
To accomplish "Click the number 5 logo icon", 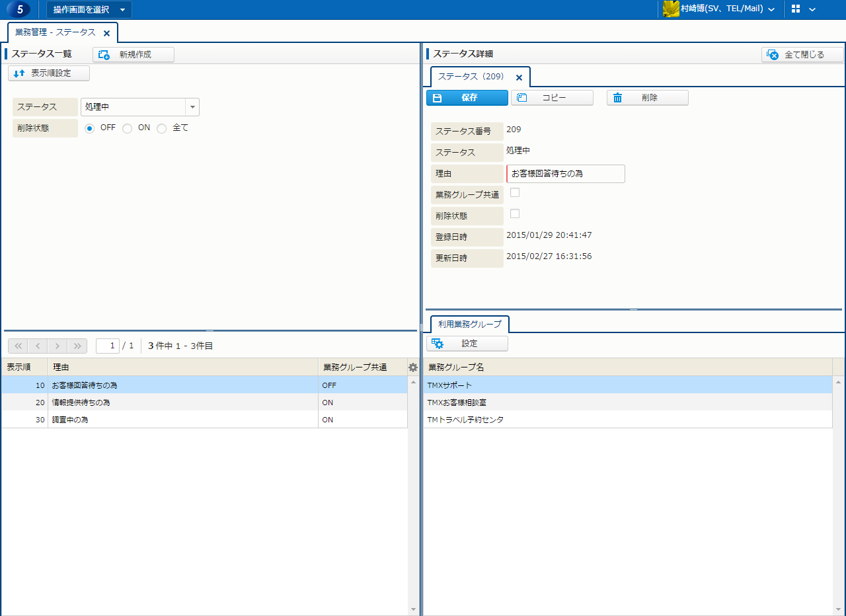I will 20,9.
